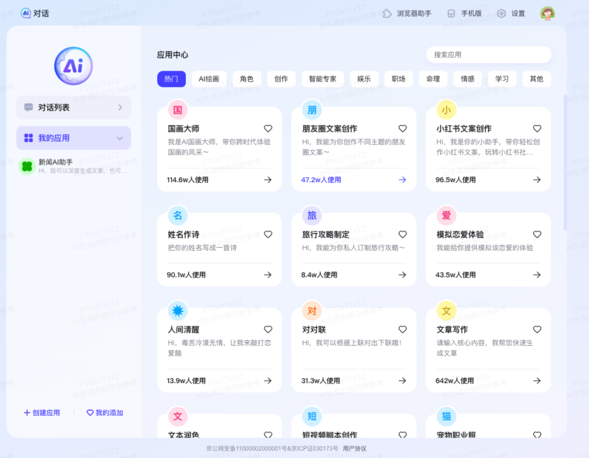Click the vertical scrollbar of app center
The width and height of the screenshot is (589, 458).
[x=565, y=162]
